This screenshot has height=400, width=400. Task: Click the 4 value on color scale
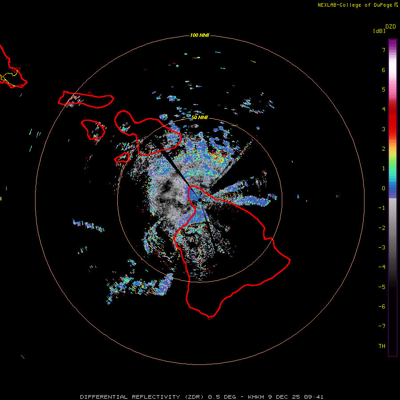click(384, 109)
